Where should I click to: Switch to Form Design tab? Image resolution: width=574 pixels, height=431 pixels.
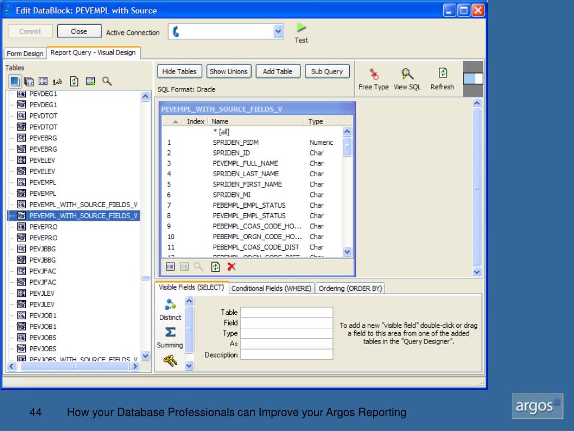click(25, 53)
